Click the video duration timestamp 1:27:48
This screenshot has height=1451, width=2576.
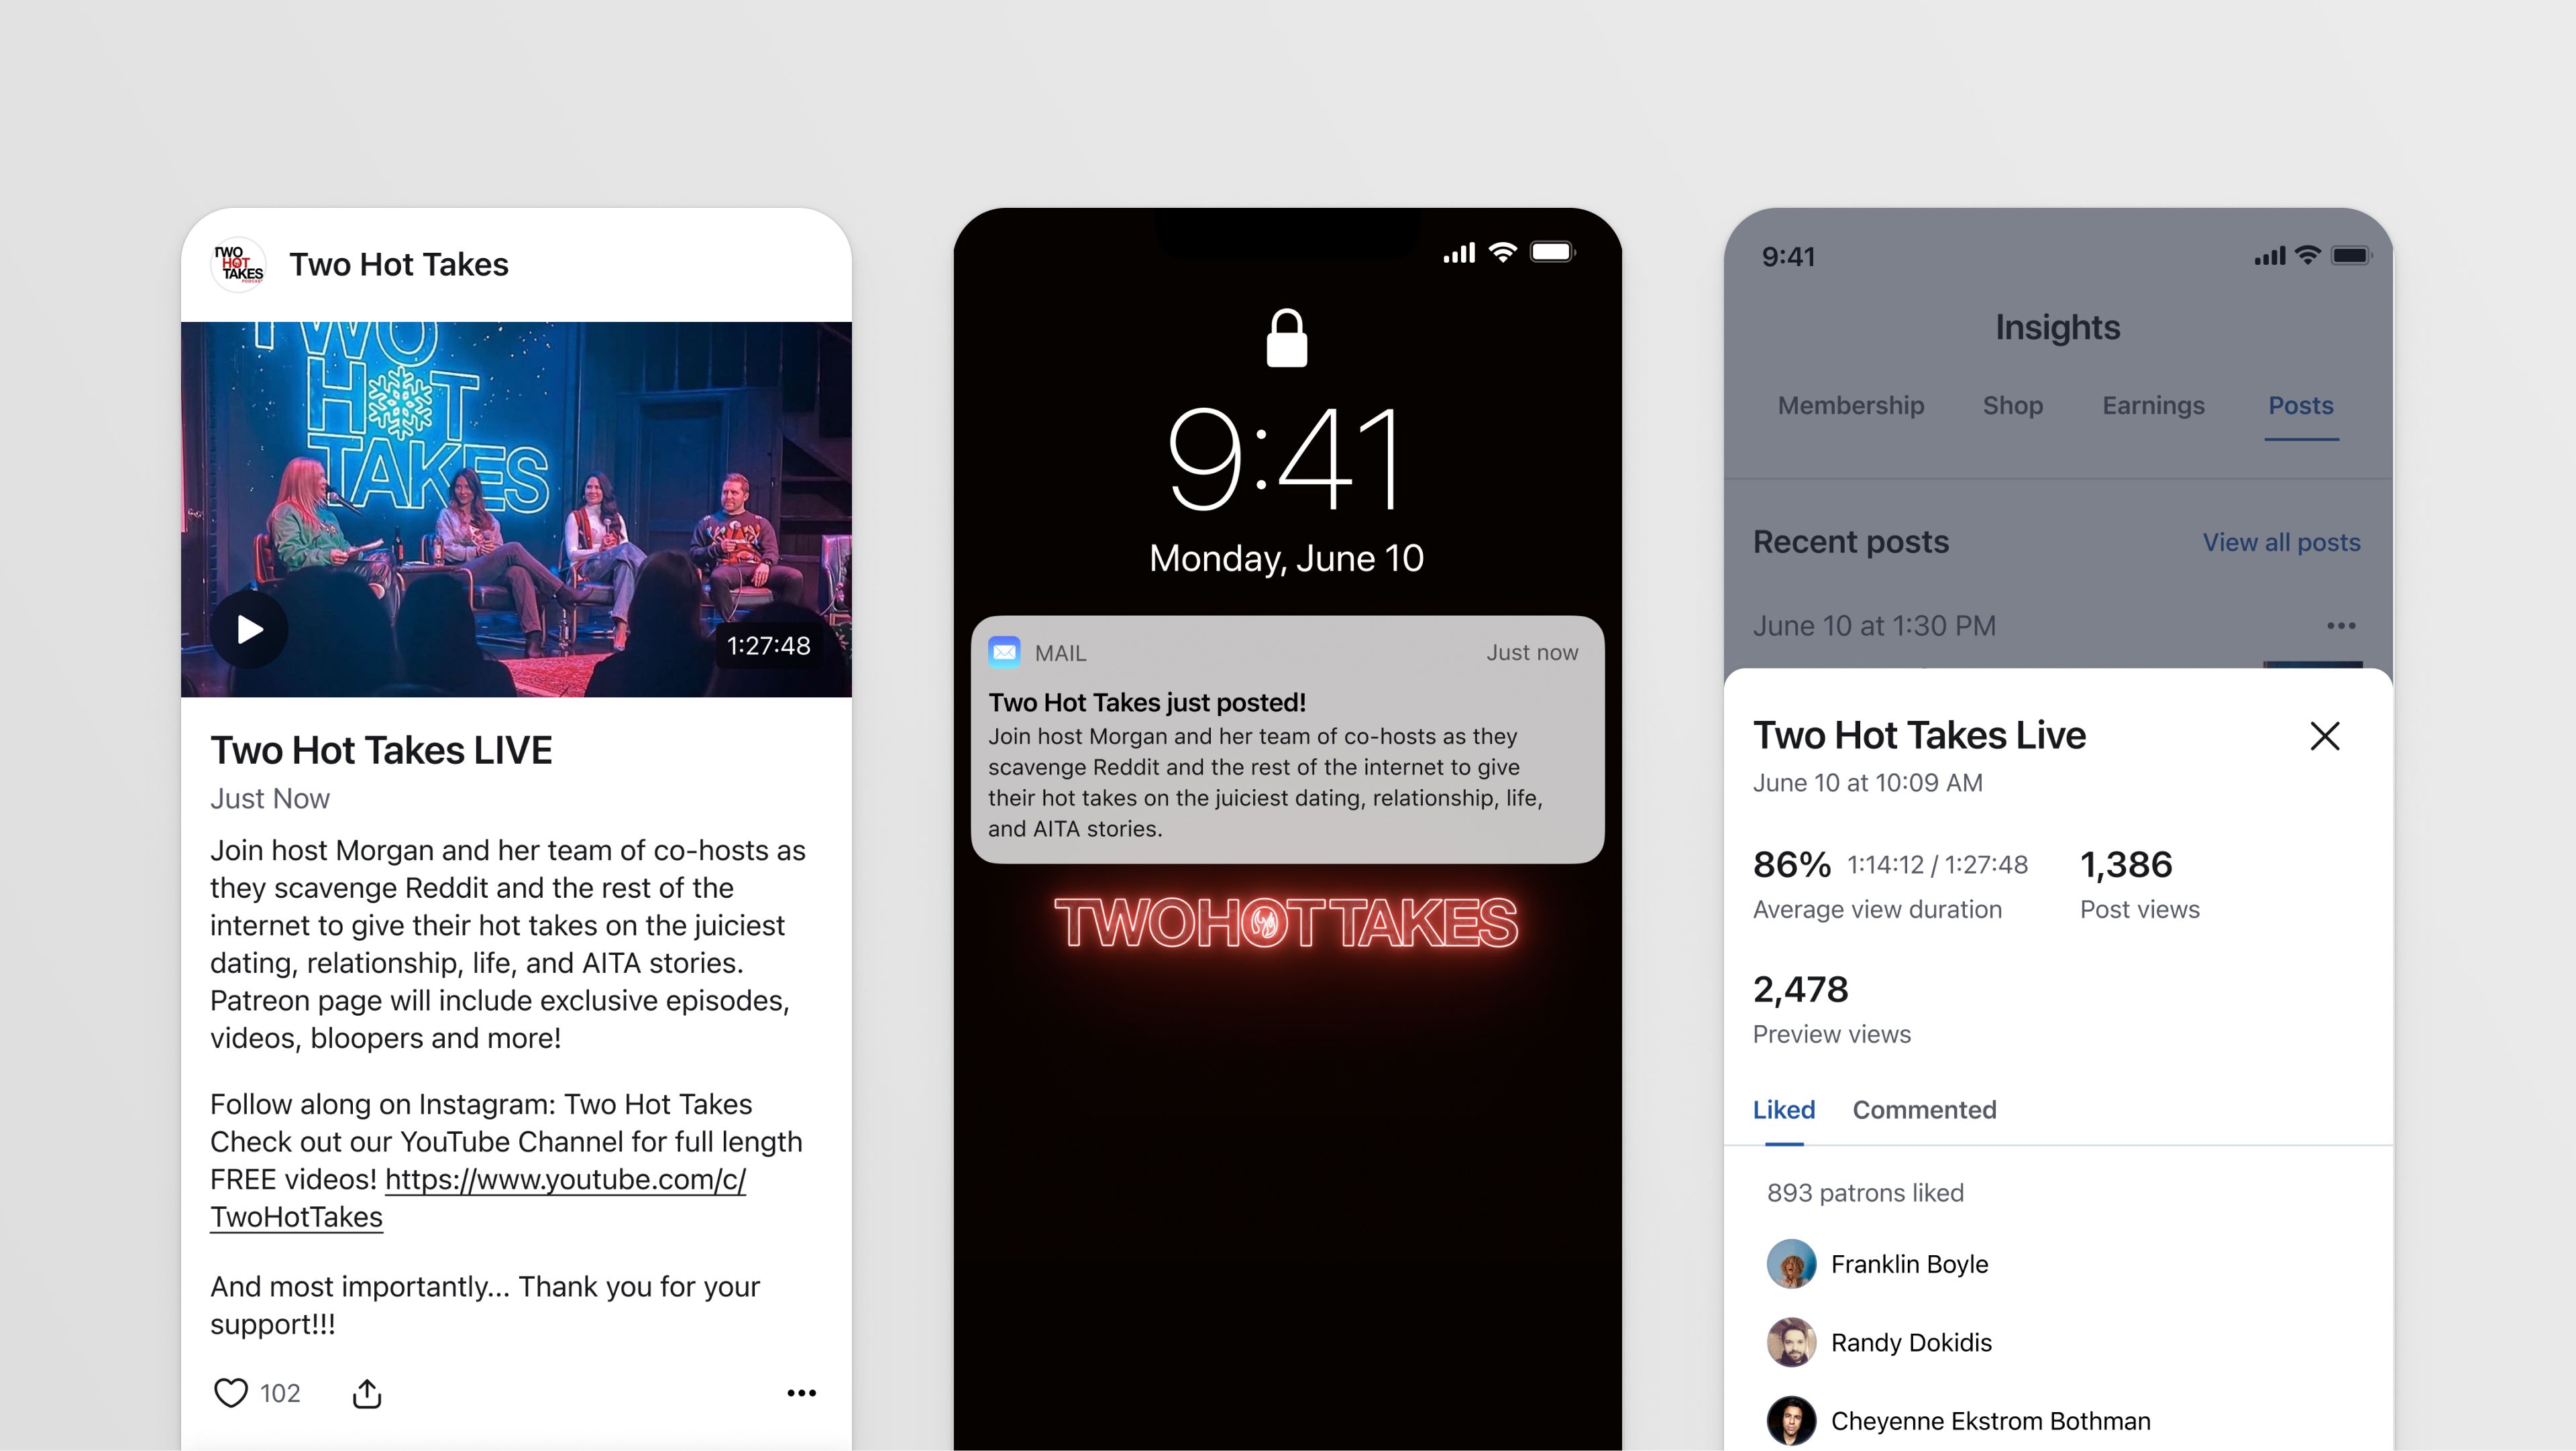[763, 645]
